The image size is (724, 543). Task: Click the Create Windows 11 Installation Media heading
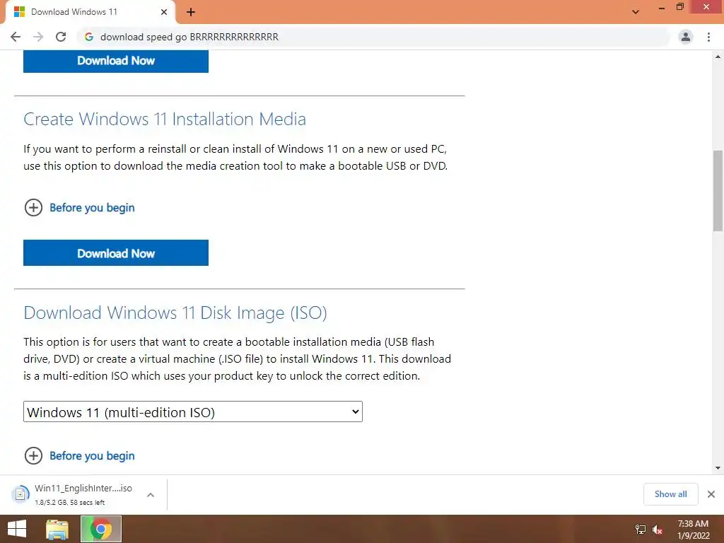click(165, 119)
